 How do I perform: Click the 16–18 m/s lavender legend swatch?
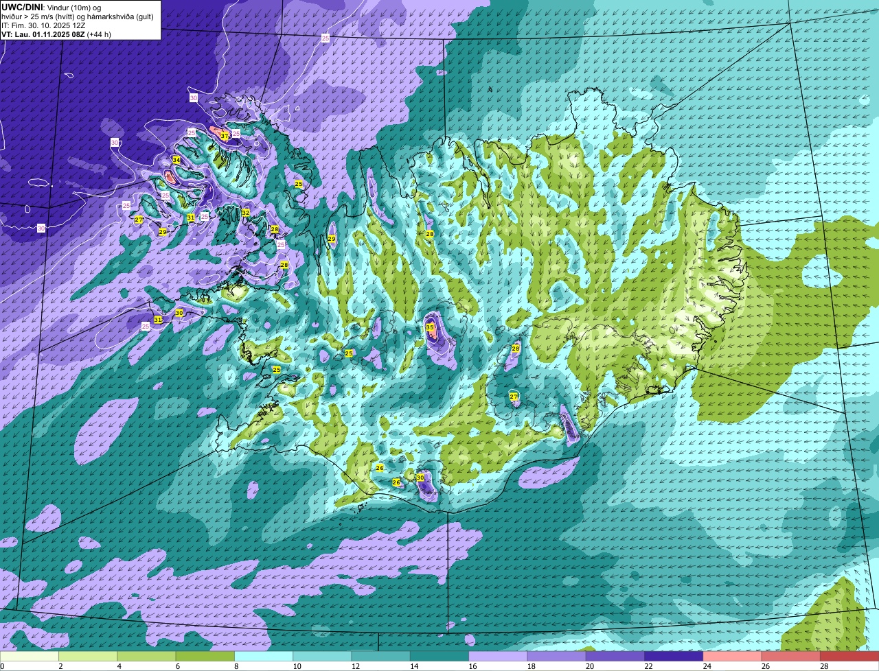pyautogui.click(x=498, y=657)
